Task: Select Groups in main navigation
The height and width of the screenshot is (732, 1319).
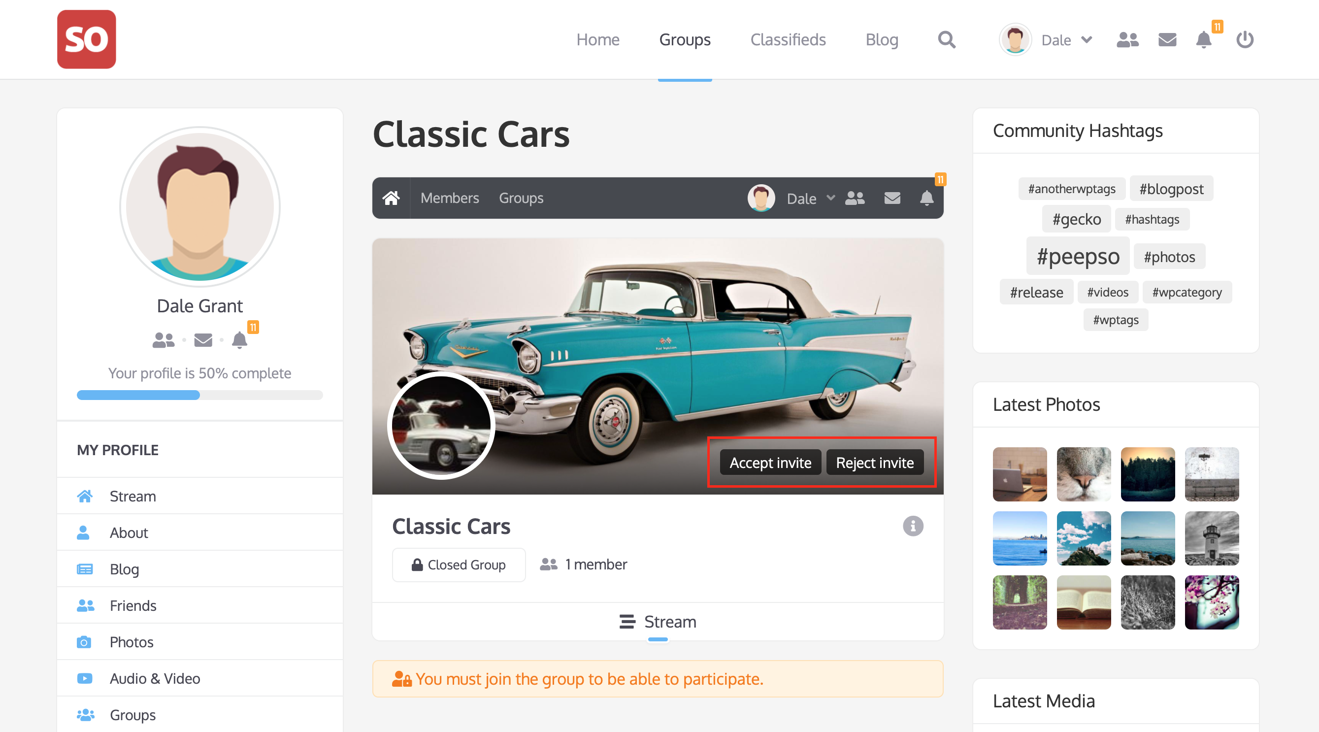Action: tap(685, 39)
